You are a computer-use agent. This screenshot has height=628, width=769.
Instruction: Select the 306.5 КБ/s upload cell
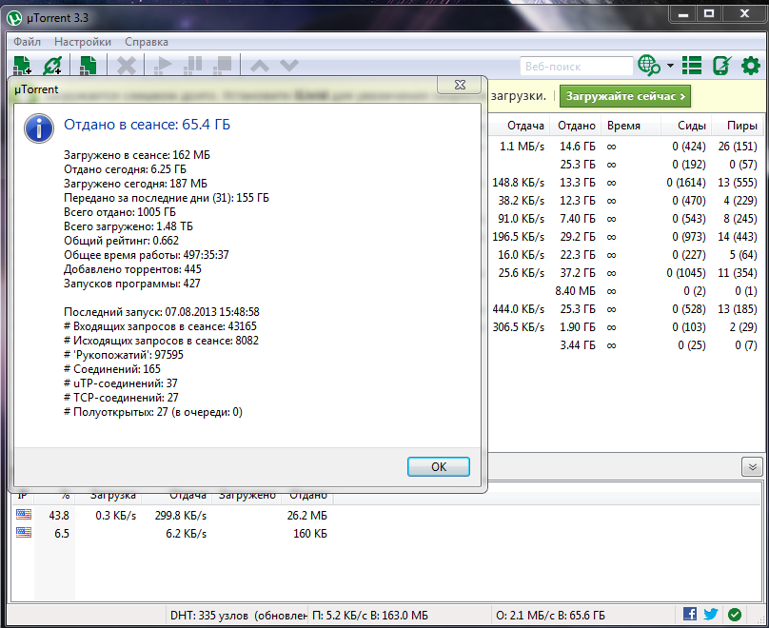[519, 328]
